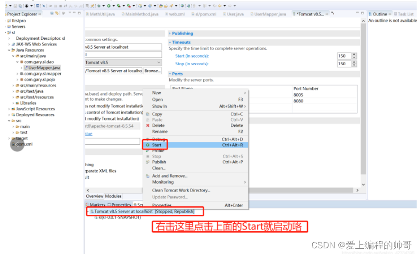Open the Show In submenu
Screen dimensions: 419x254
[x=196, y=106]
